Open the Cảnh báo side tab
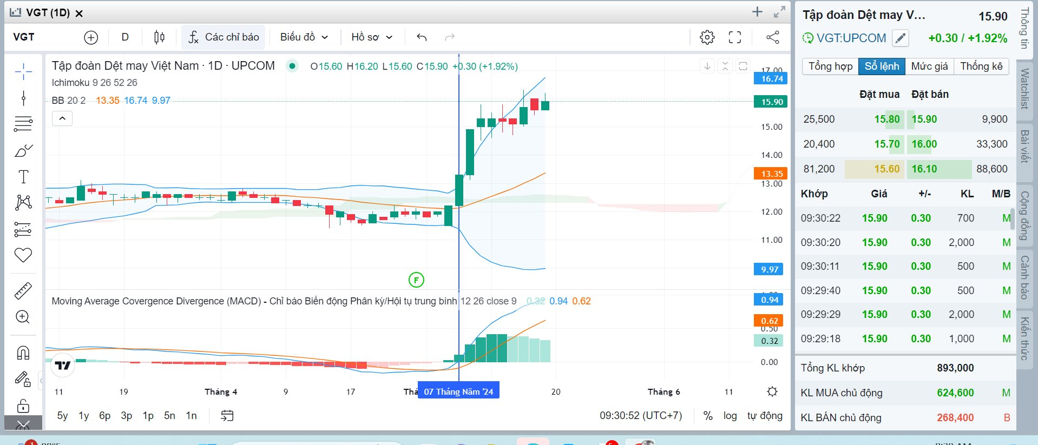Image resolution: width=1038 pixels, height=445 pixels. pyautogui.click(x=1024, y=277)
